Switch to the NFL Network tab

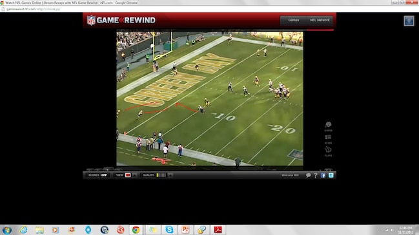320,20
